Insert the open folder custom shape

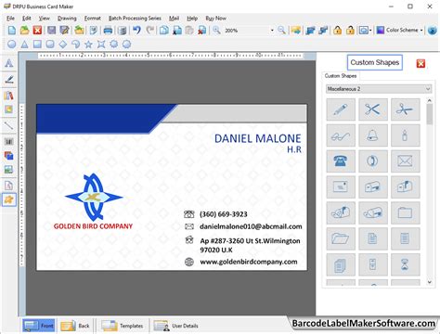pos(341,238)
